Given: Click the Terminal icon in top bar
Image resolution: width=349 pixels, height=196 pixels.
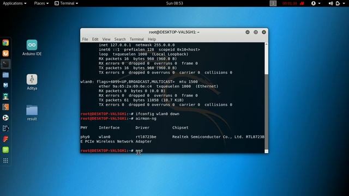Looking at the screenshot, I should 57,3.
